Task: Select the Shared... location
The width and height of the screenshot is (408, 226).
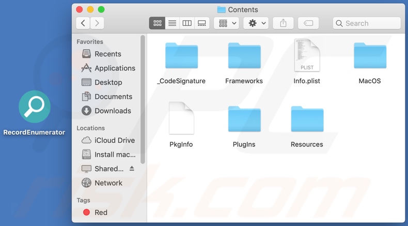Action: pos(103,169)
